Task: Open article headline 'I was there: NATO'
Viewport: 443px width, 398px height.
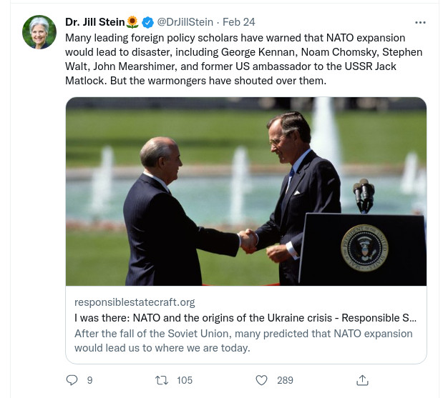Action: click(x=245, y=318)
